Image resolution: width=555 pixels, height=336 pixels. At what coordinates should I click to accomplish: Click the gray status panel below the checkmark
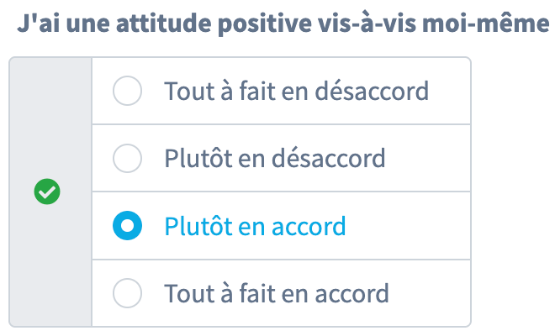point(50,269)
